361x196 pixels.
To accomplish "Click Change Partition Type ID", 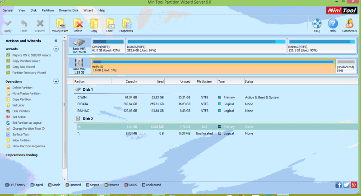I will [28, 129].
